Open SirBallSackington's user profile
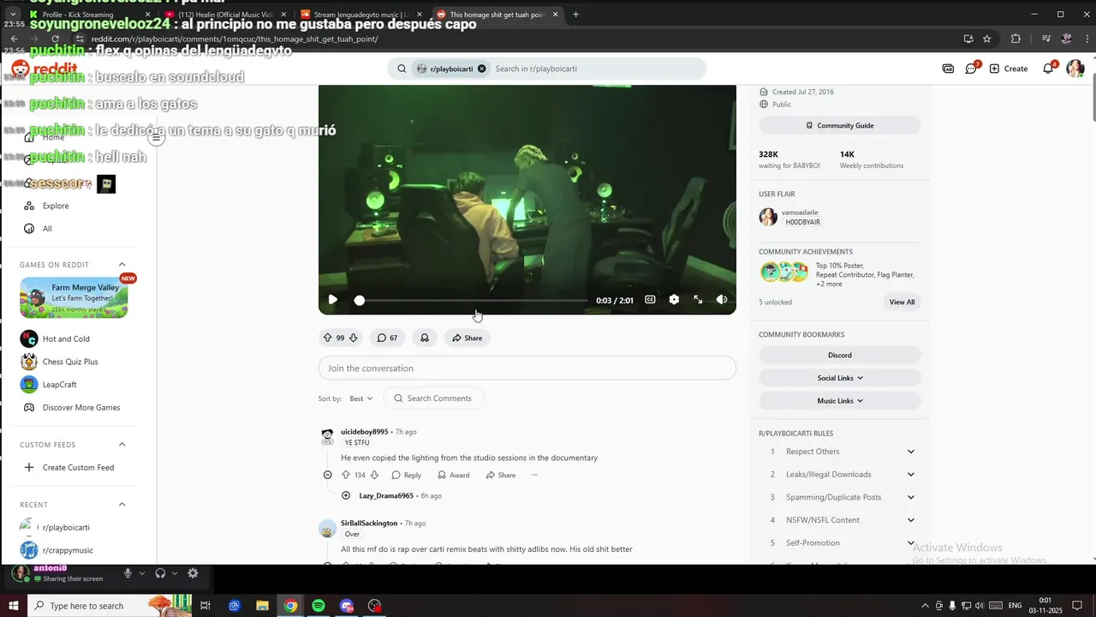 click(x=369, y=523)
